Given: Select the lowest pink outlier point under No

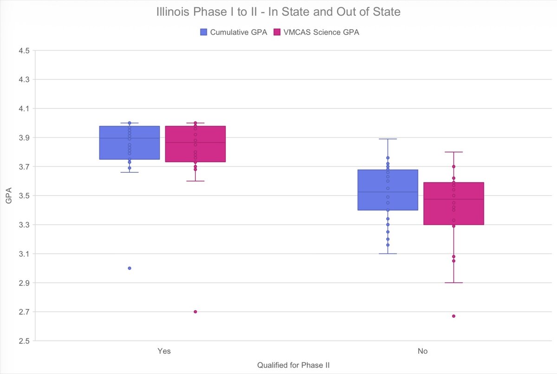Looking at the screenshot, I should coord(453,316).
